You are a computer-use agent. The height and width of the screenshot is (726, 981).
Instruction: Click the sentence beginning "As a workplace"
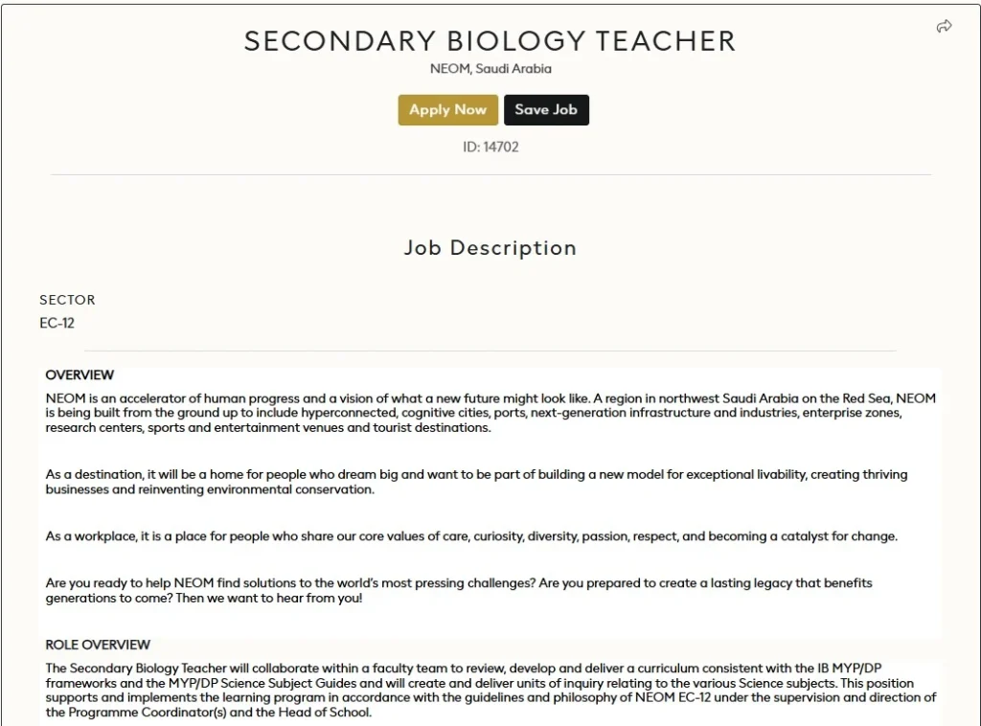471,536
